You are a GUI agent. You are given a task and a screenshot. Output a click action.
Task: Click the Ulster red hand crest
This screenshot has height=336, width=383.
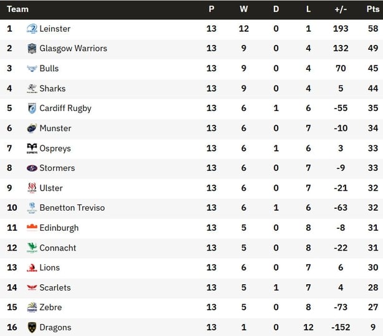point(32,188)
